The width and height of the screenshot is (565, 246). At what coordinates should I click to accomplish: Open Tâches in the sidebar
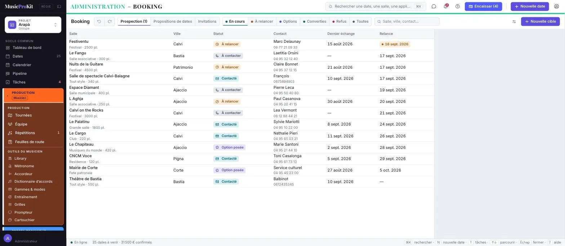[33, 82]
